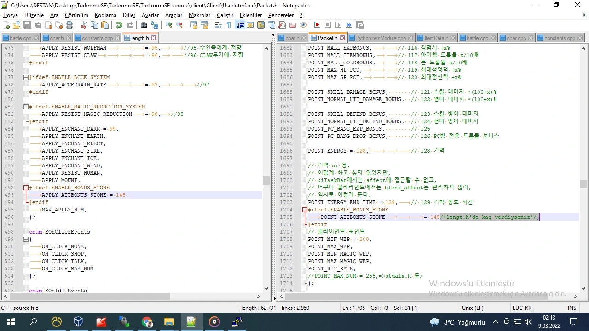Open File Explorer from the taskbar
The image size is (589, 331).
169,322
